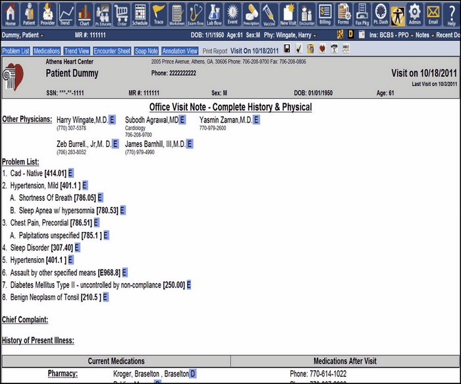Open the Prescription pills icon

pyautogui.click(x=251, y=14)
